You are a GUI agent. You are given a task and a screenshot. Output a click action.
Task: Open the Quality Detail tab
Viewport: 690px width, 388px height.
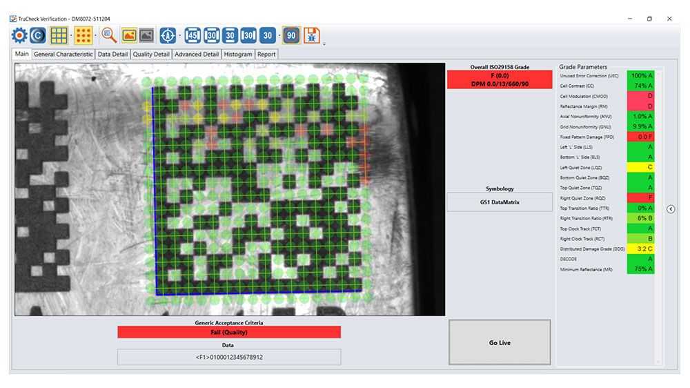click(151, 54)
